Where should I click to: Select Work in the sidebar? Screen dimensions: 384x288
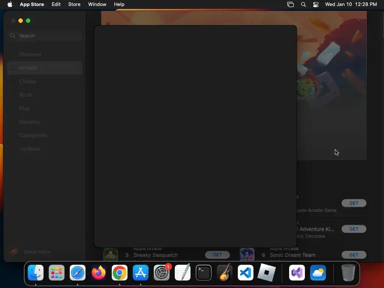[45, 95]
